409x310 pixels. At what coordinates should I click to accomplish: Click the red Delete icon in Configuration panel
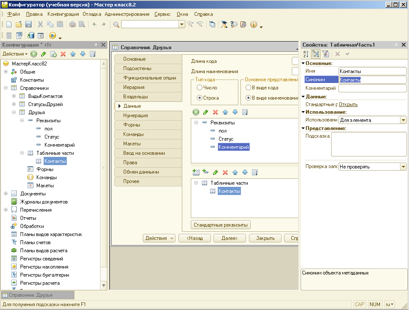(63, 54)
